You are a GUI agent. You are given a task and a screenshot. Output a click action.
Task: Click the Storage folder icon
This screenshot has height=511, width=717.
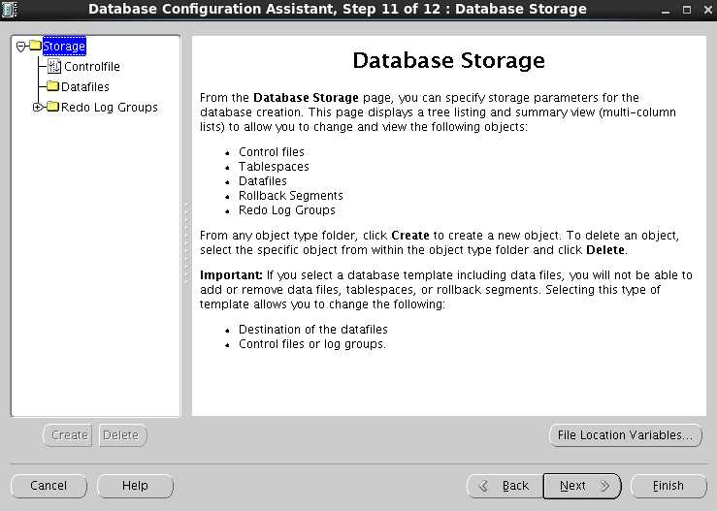click(35, 46)
